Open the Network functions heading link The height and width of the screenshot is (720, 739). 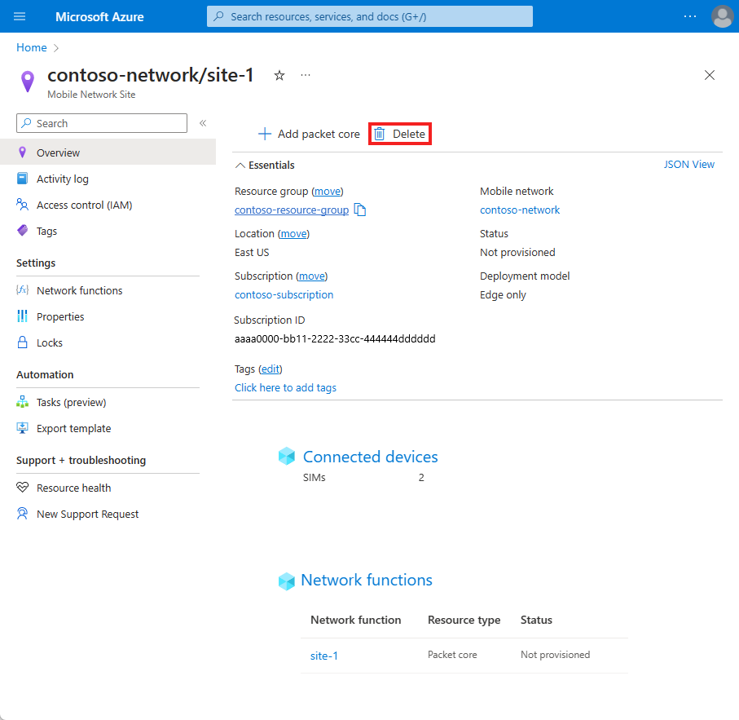tap(367, 580)
